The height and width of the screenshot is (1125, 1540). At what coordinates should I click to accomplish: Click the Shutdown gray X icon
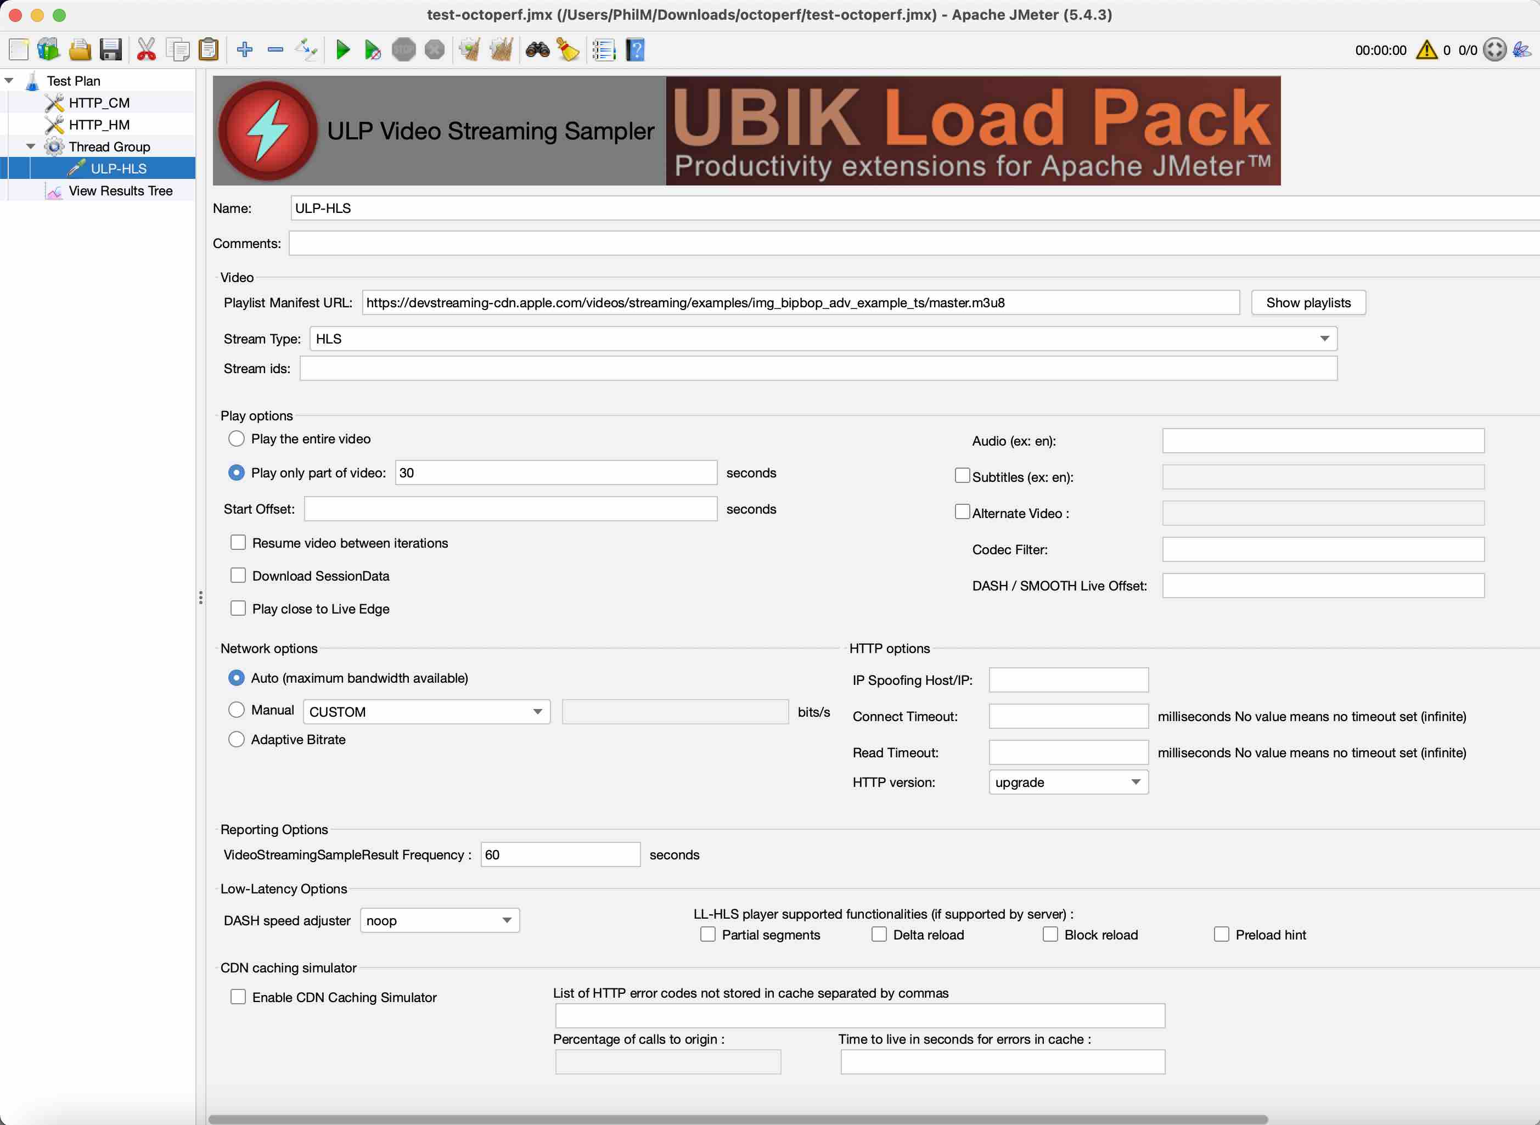(435, 50)
